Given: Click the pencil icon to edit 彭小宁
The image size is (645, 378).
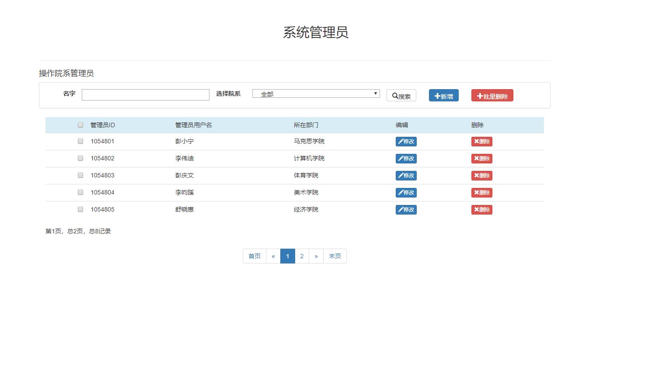Looking at the screenshot, I should click(401, 141).
